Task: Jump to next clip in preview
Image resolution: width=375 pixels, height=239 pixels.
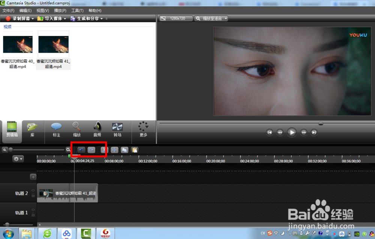Action: (314, 132)
